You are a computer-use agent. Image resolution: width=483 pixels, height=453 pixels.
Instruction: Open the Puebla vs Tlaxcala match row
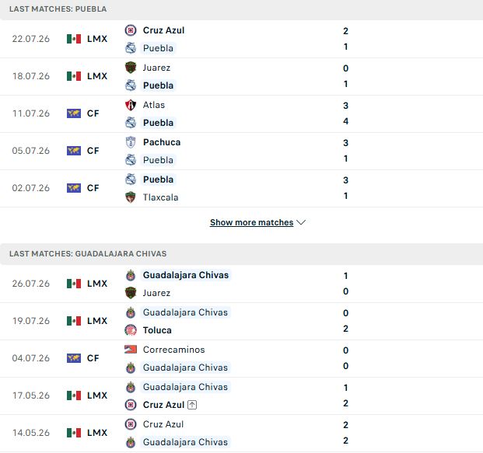point(241,188)
